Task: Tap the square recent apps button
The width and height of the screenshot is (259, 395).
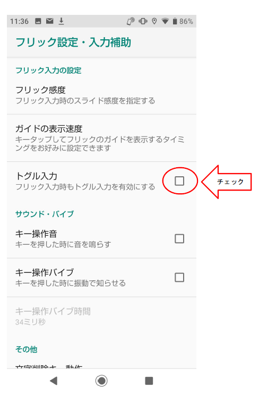Action: (149, 381)
